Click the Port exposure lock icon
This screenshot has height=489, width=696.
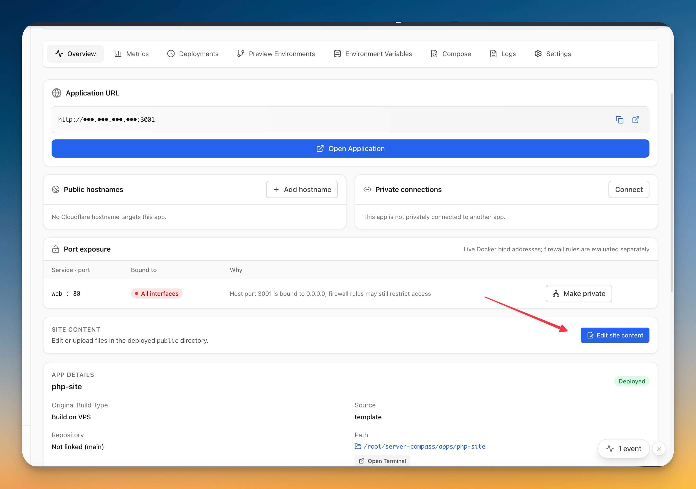pyautogui.click(x=55, y=249)
